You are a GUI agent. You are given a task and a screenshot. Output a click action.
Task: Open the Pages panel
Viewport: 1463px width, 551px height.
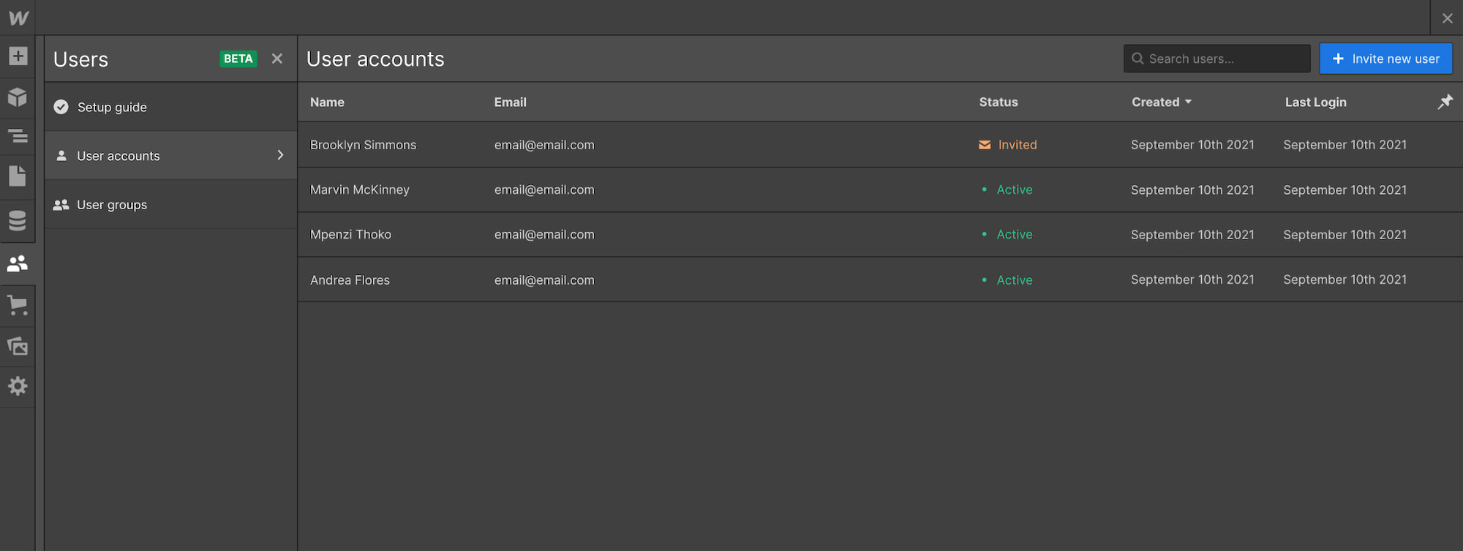point(18,176)
